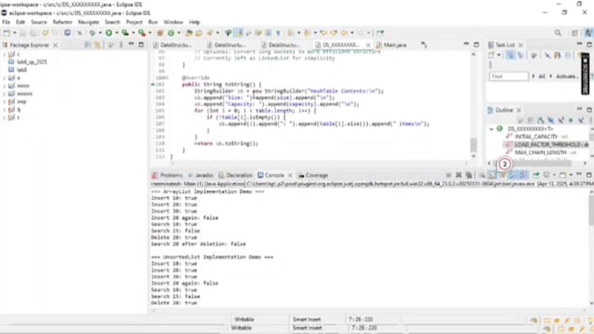Open the Run button dropdown arrow
594x334 pixels.
point(117,33)
